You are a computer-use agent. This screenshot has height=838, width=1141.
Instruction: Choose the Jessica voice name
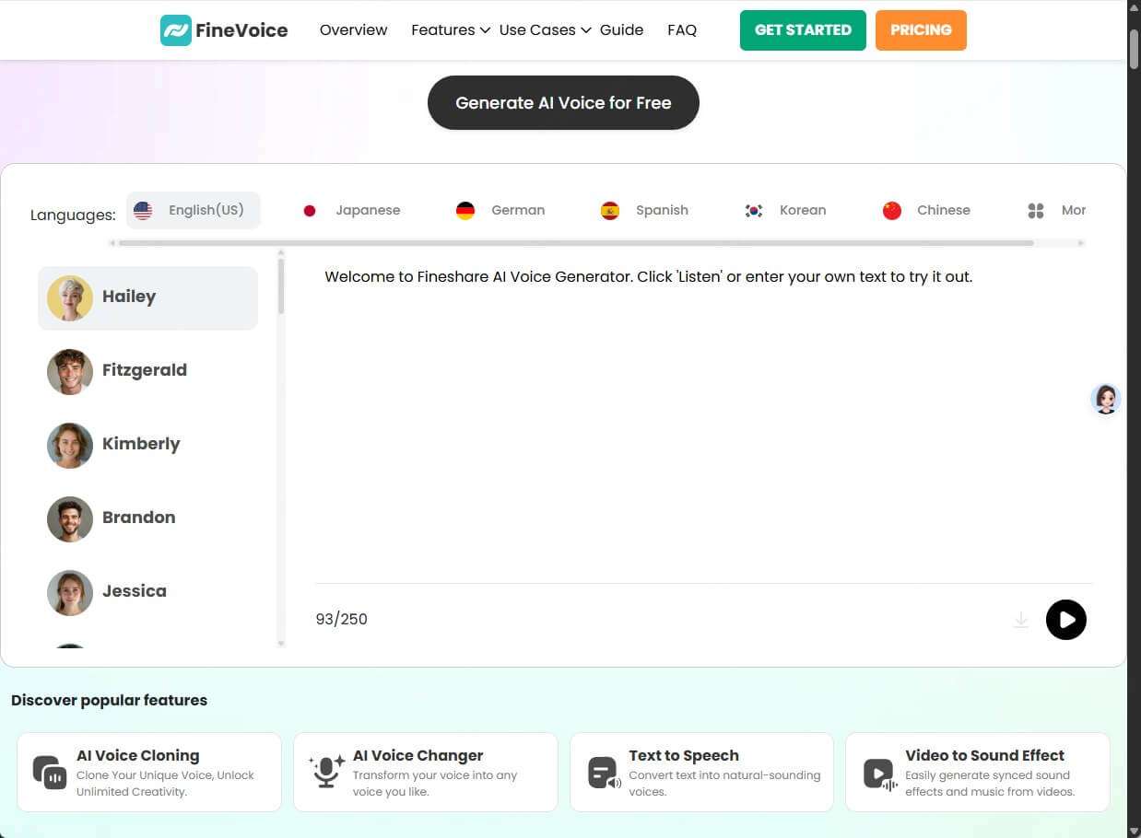tap(135, 591)
